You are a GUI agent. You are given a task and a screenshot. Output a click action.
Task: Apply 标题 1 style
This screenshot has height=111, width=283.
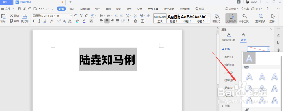click(174, 18)
